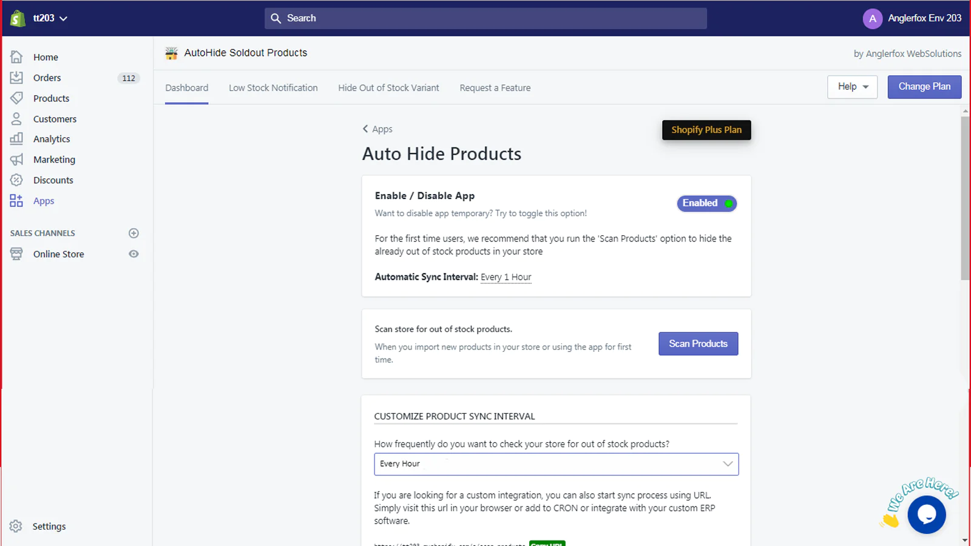The height and width of the screenshot is (546, 971).
Task: Click the scrollbar down arrow
Action: tap(965, 540)
